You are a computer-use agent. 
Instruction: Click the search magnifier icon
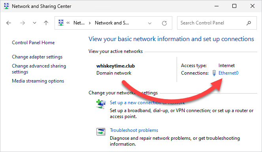coord(249,23)
